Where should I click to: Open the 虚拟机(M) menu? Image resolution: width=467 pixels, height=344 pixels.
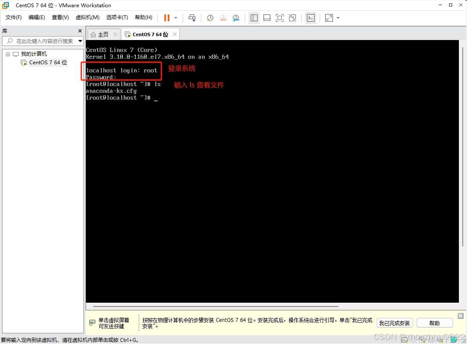(88, 17)
